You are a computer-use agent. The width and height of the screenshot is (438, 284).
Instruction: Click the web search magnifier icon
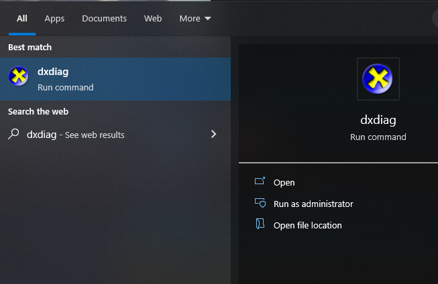(x=13, y=134)
